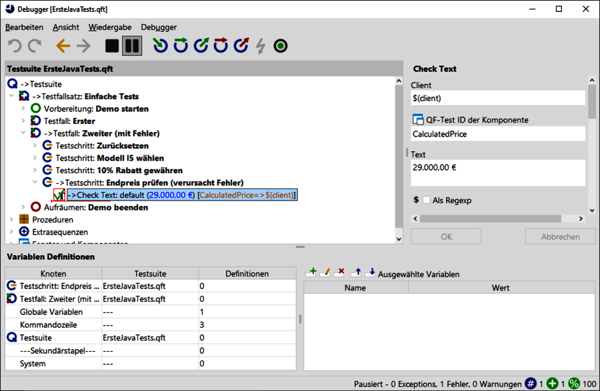Image resolution: width=600 pixels, height=391 pixels.
Task: Click the CalculatedPrice component ID field
Action: 498,134
